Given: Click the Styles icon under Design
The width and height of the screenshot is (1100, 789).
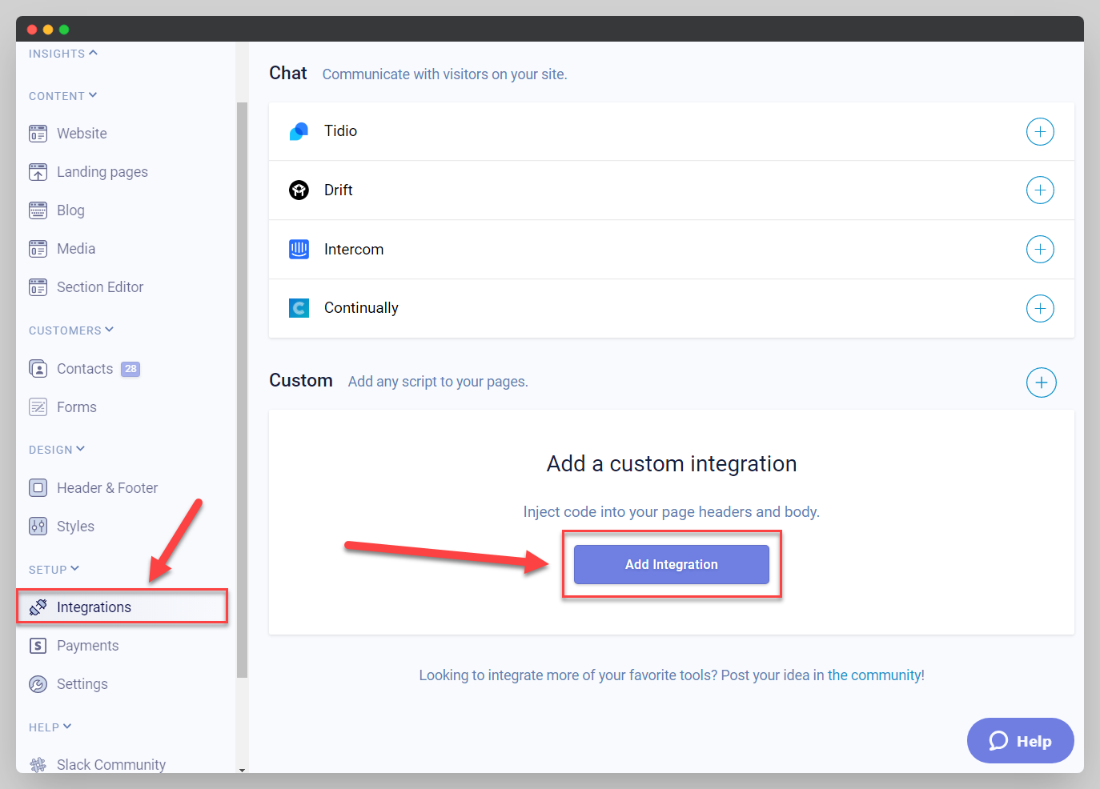Looking at the screenshot, I should click(38, 526).
